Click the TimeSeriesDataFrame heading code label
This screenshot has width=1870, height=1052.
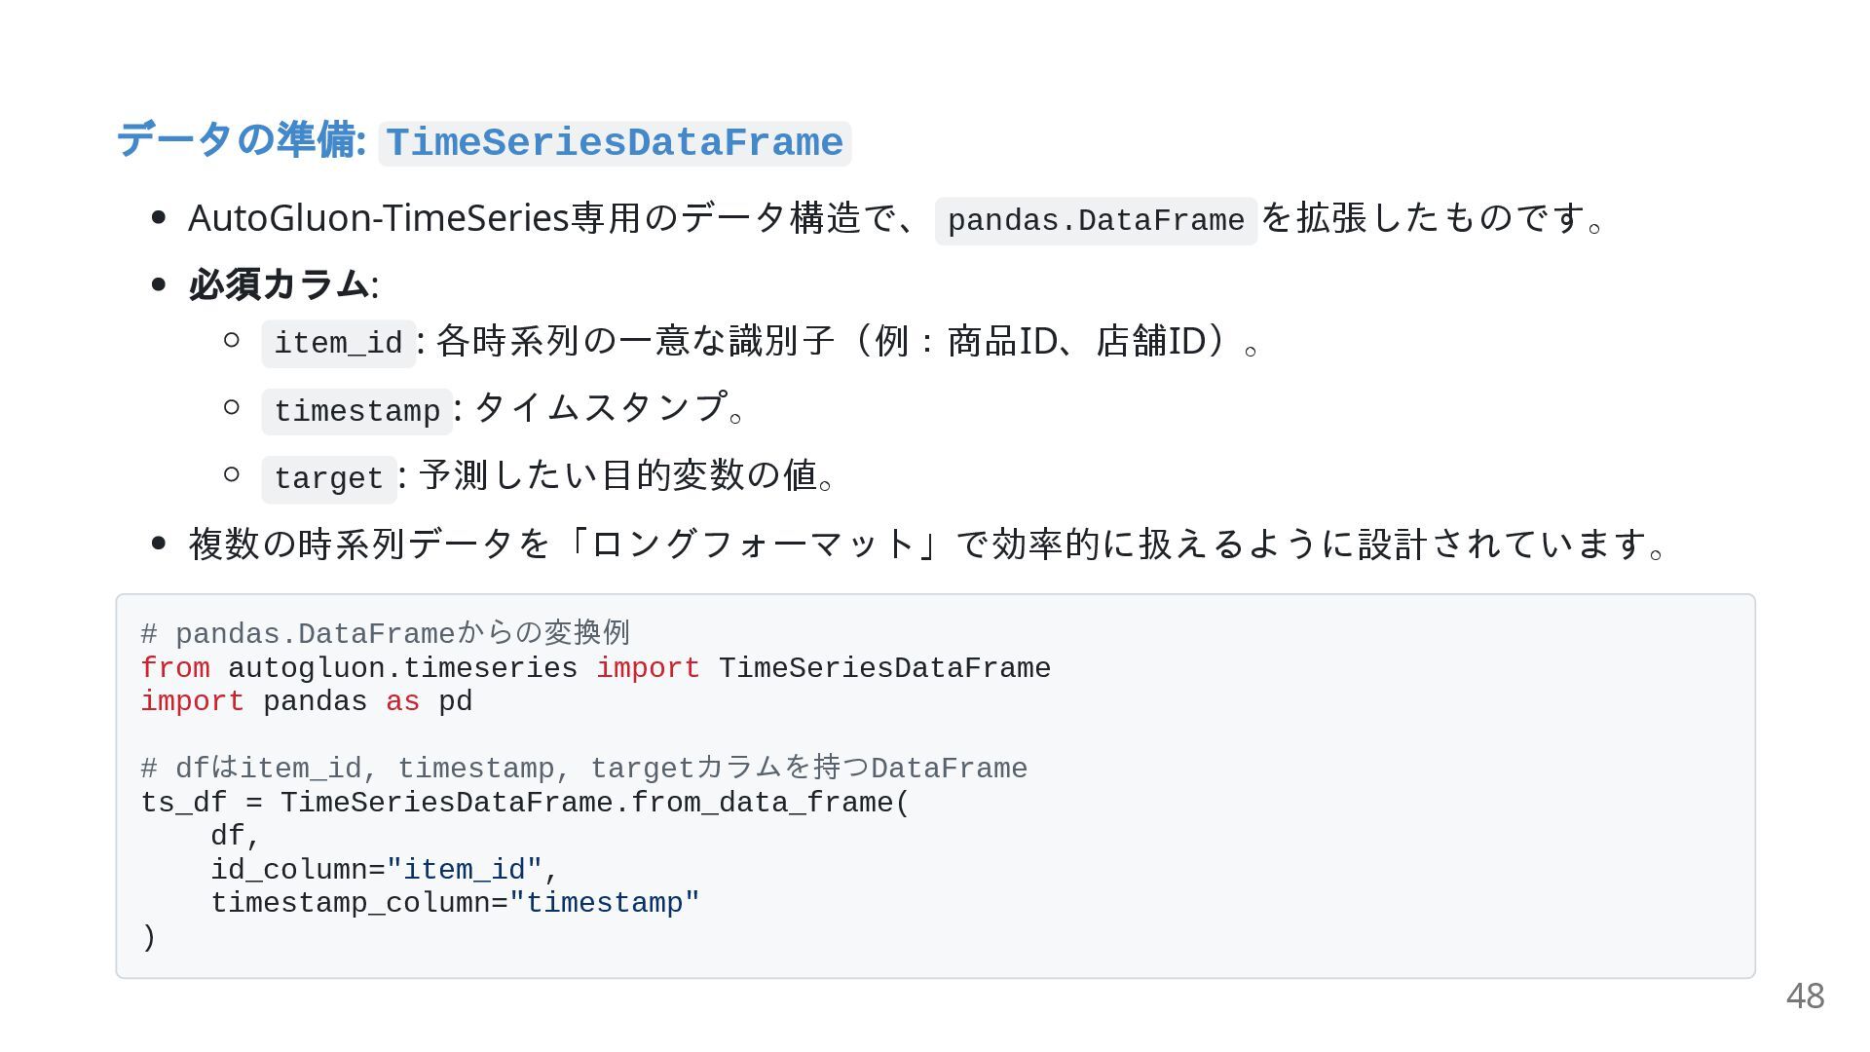(x=615, y=143)
